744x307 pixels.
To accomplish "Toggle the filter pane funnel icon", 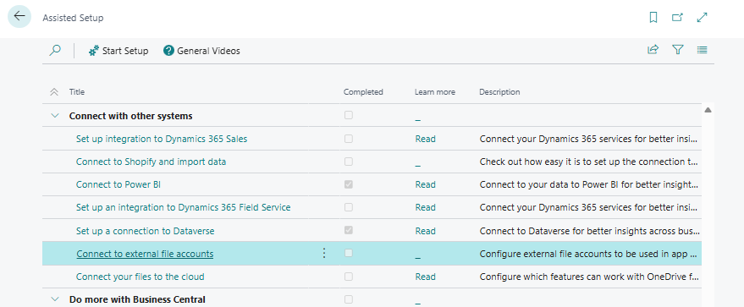I will (x=678, y=49).
